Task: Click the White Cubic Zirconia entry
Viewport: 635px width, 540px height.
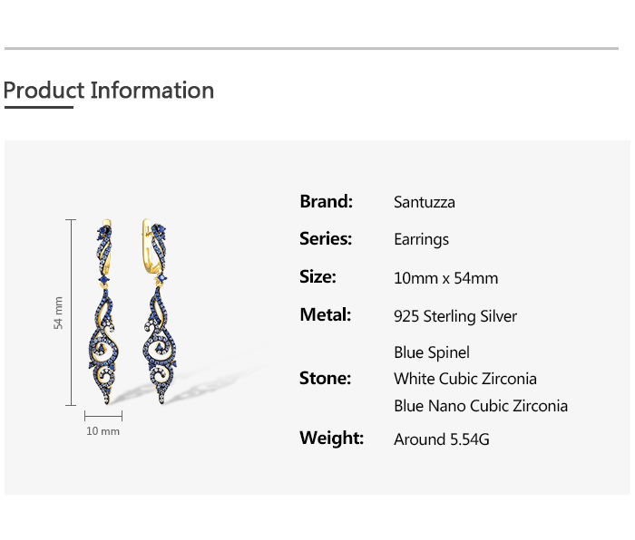Action: tap(465, 379)
